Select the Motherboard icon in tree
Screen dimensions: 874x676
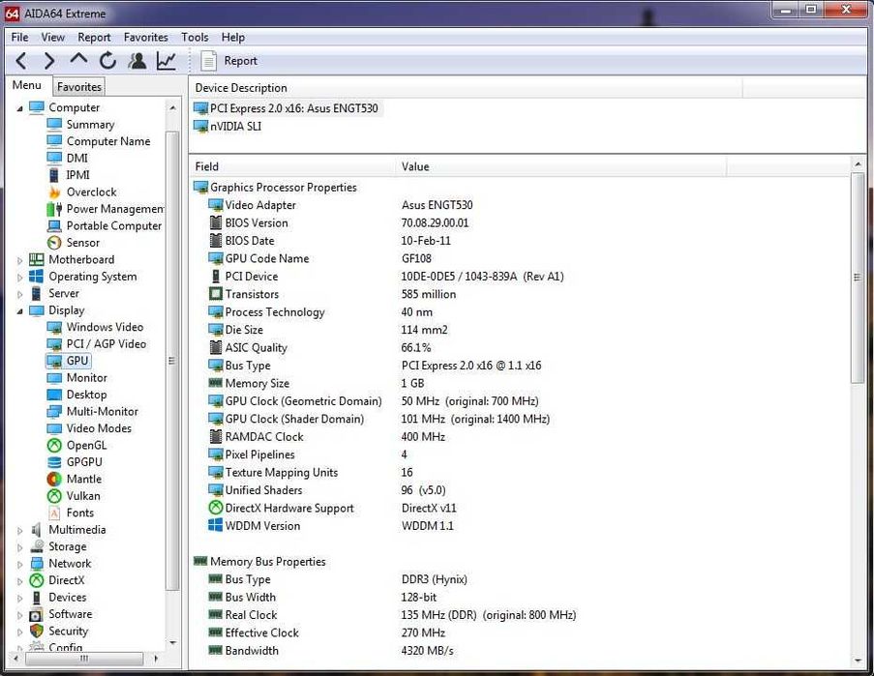pyautogui.click(x=37, y=259)
